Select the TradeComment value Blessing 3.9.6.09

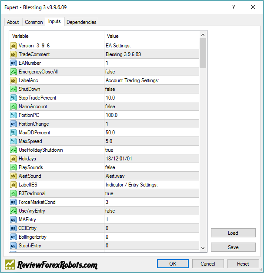(x=123, y=54)
